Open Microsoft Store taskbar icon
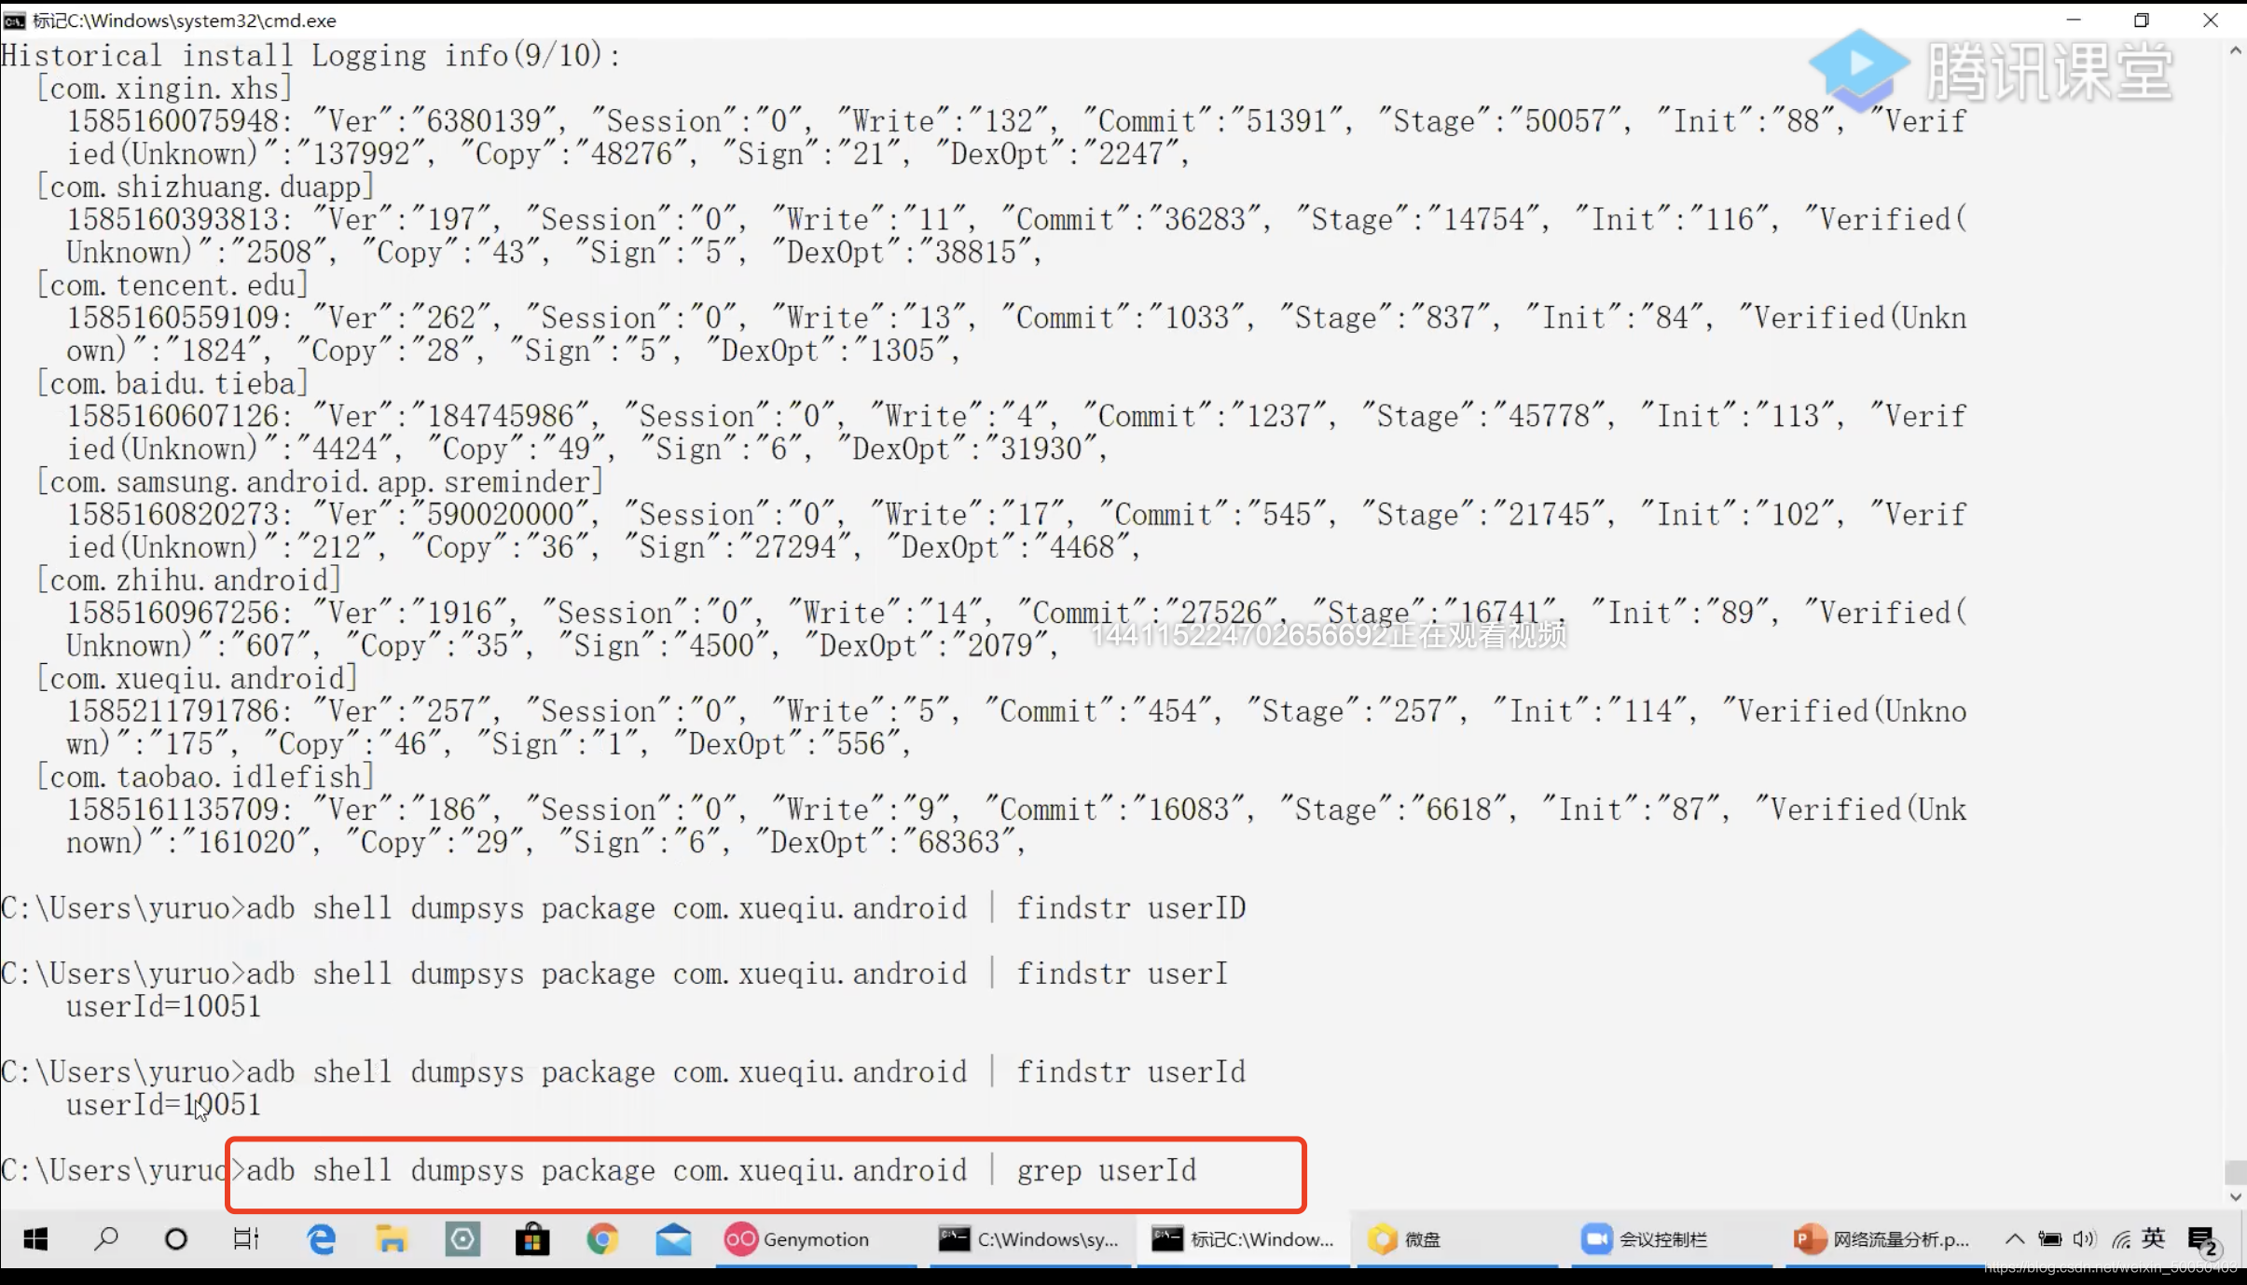 point(532,1239)
